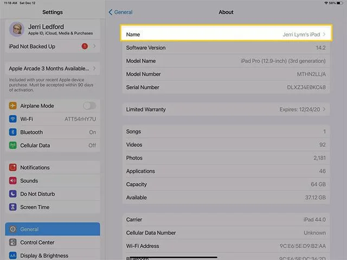Tap the Wi-Fi network name ATT54rHY7U
Screen dimensions: 347x260
[x=80, y=119]
